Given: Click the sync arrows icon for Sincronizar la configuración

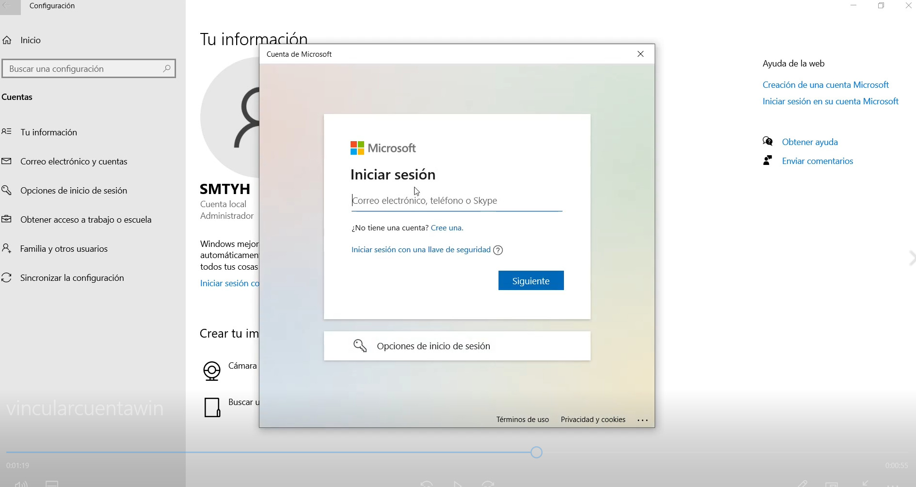Looking at the screenshot, I should click(7, 278).
